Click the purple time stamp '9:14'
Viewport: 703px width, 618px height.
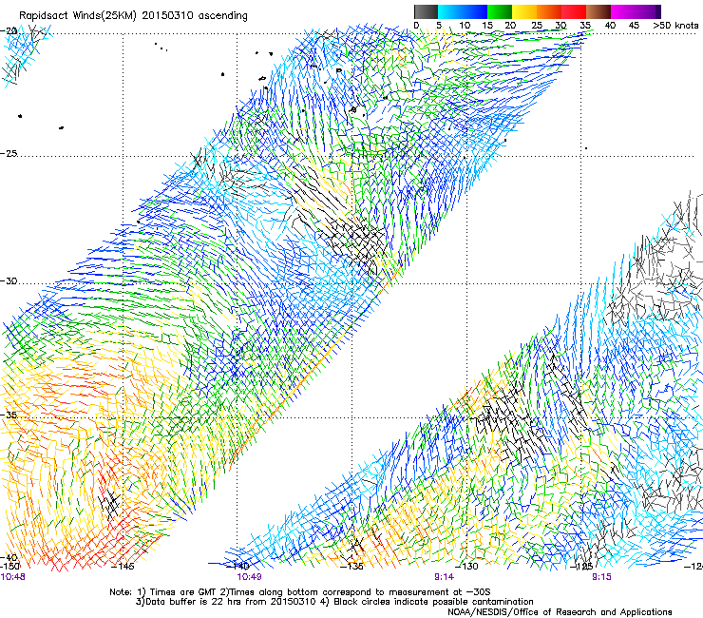click(444, 577)
